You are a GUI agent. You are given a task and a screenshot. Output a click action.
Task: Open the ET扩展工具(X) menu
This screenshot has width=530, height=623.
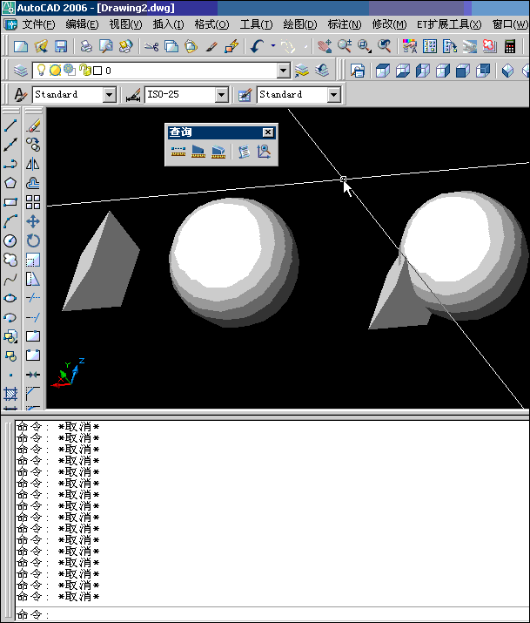click(449, 24)
